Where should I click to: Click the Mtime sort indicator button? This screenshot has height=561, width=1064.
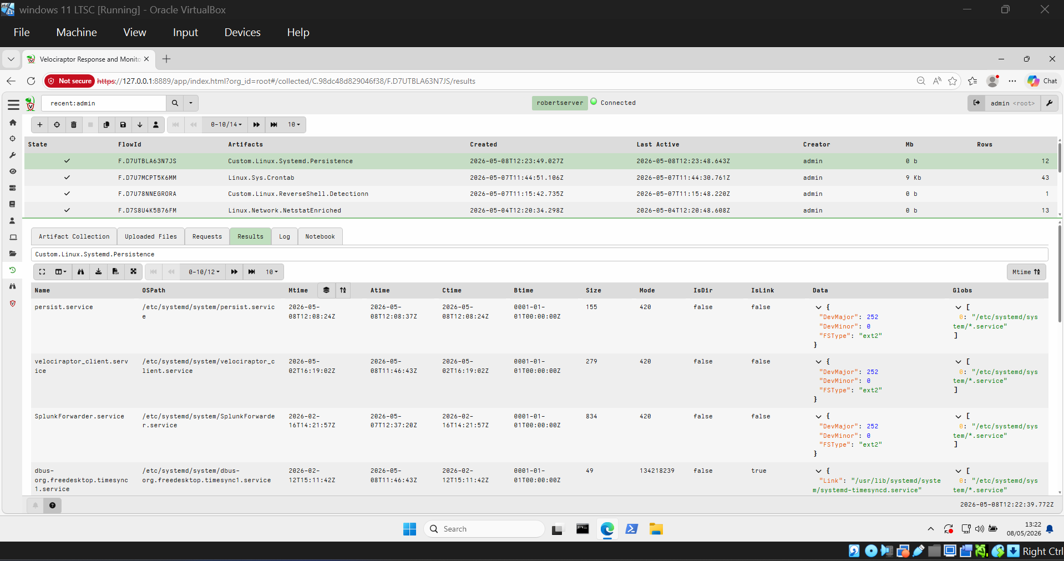(x=1026, y=272)
